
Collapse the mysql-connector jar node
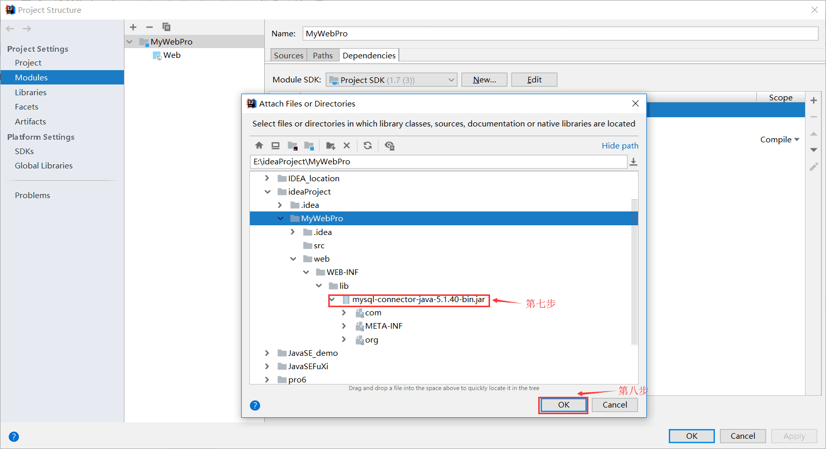pos(332,300)
